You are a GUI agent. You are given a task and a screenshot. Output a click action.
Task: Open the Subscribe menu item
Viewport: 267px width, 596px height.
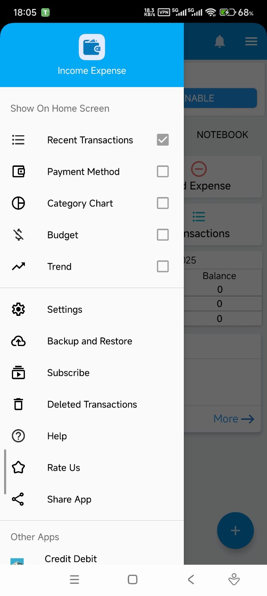[68, 372]
